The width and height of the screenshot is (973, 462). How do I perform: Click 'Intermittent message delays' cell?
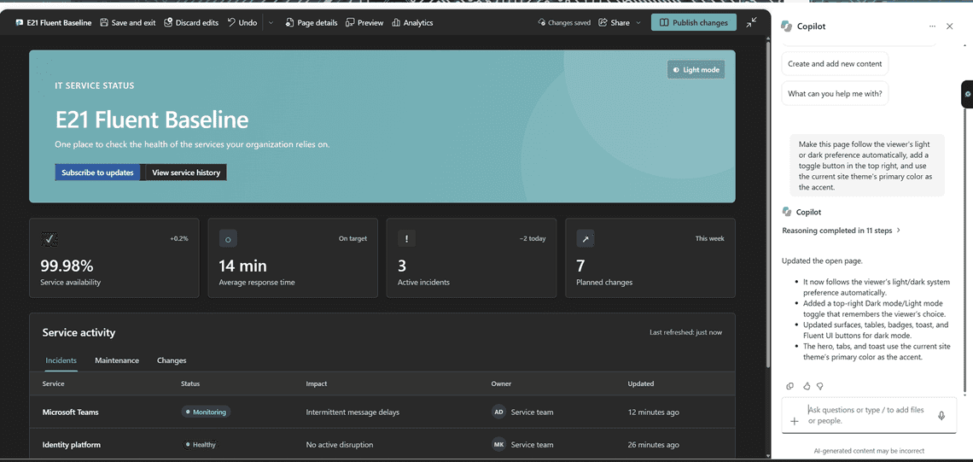(352, 412)
